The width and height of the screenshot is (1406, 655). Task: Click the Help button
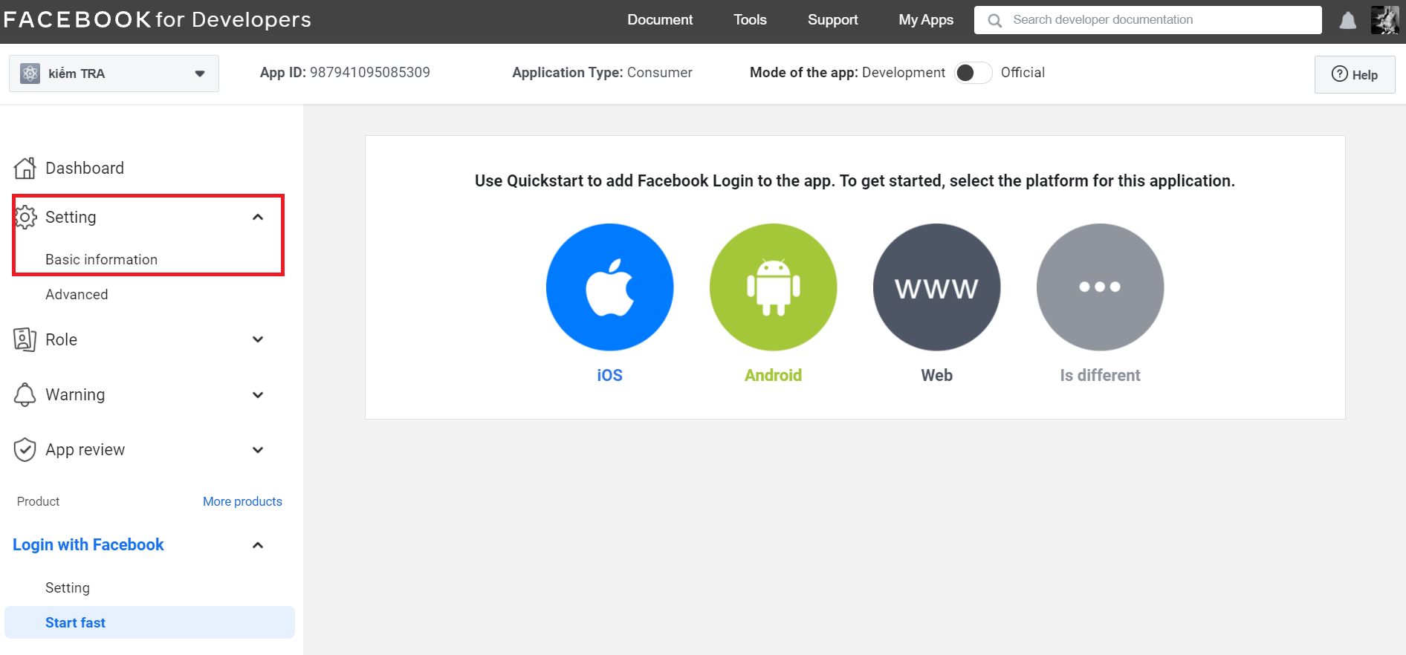tap(1354, 74)
